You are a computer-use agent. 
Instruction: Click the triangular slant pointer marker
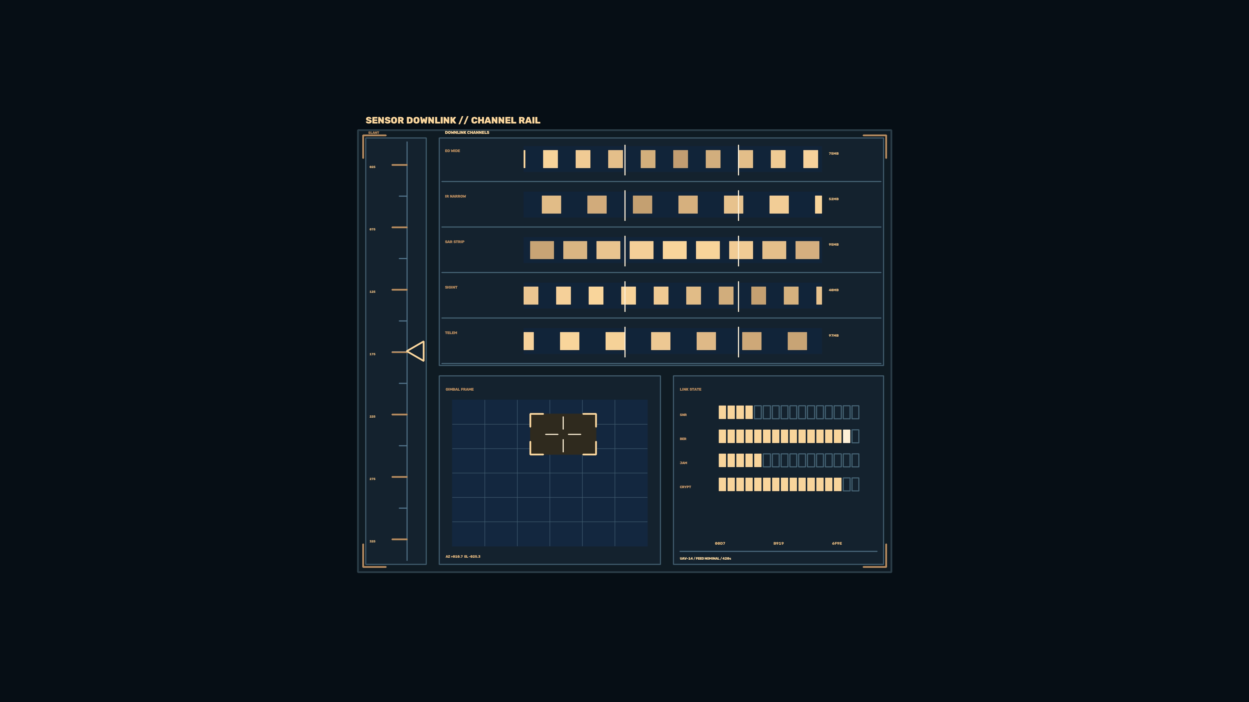(x=416, y=351)
